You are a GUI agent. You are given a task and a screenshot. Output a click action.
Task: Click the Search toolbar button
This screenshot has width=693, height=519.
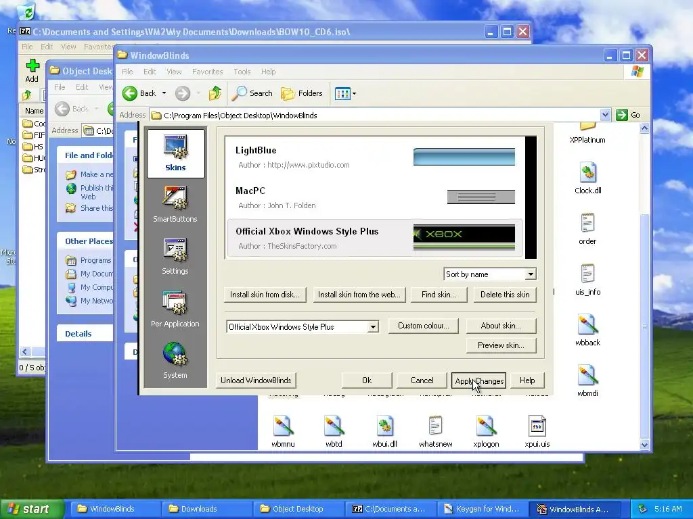pyautogui.click(x=253, y=93)
